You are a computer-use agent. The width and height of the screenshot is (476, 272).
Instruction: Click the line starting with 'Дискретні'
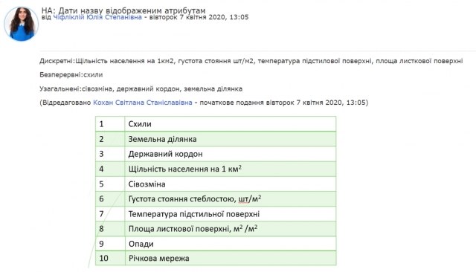251,61
